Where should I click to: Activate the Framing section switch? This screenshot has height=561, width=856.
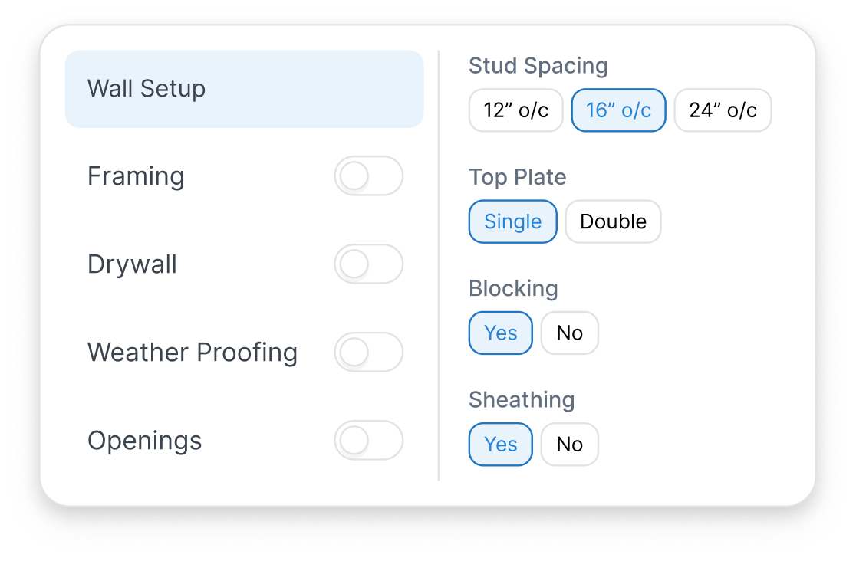[x=368, y=176]
